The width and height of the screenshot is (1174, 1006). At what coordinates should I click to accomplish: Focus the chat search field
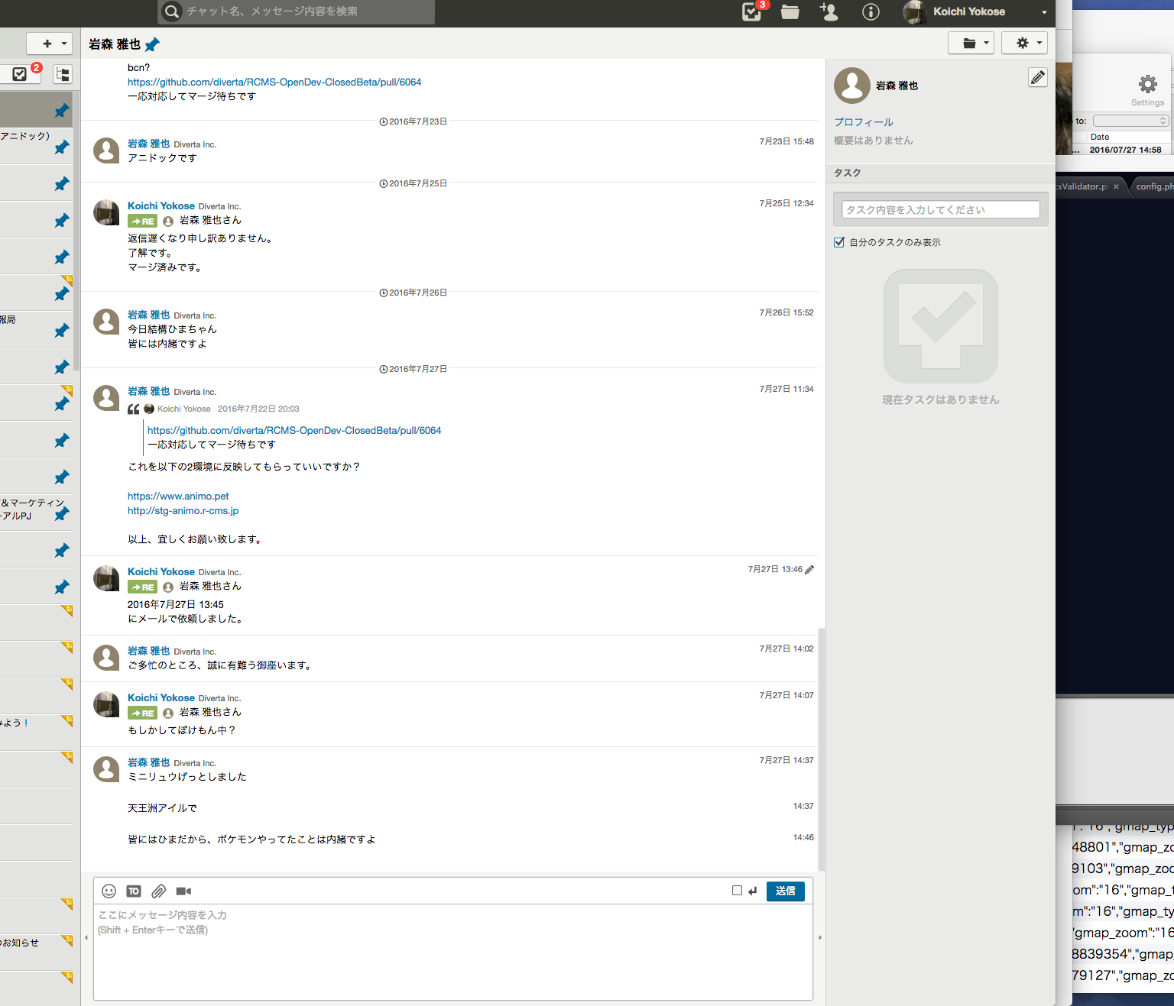[x=297, y=11]
